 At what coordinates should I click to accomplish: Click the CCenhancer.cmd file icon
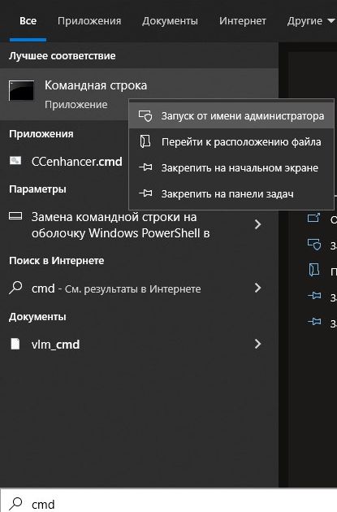point(15,161)
